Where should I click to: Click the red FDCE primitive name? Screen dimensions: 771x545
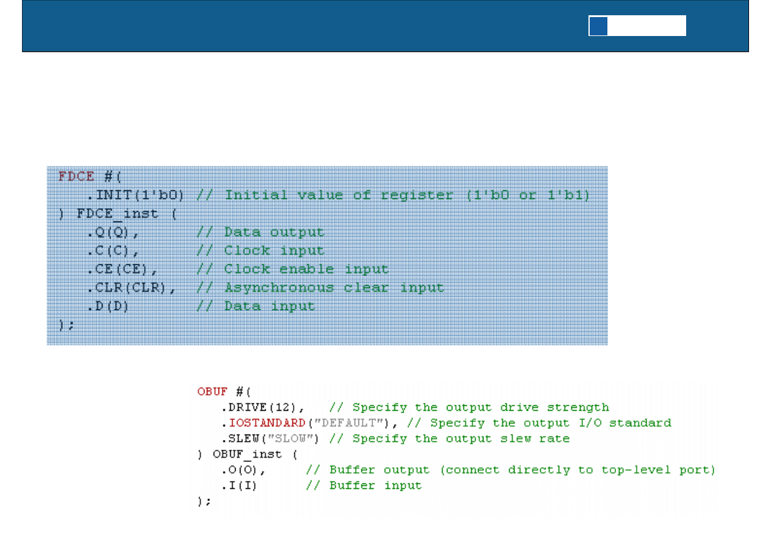click(76, 176)
